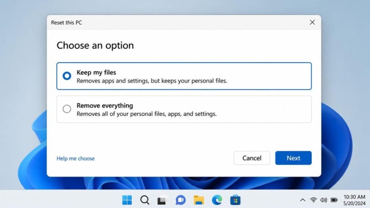
Task: Open the Windows Start menu
Action: point(127,200)
